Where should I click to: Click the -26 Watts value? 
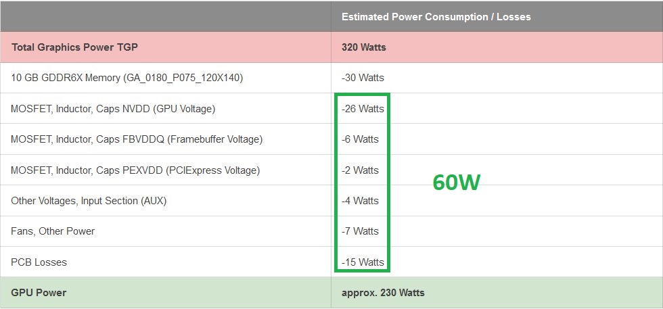[x=363, y=109]
